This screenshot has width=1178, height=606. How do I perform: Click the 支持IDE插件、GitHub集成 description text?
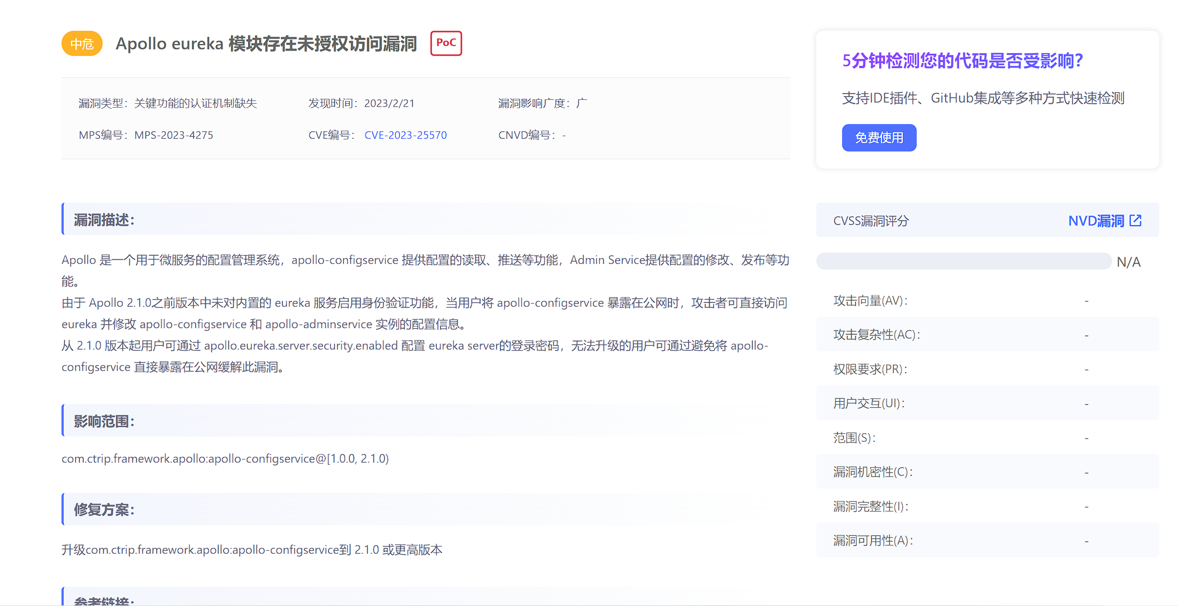(983, 98)
